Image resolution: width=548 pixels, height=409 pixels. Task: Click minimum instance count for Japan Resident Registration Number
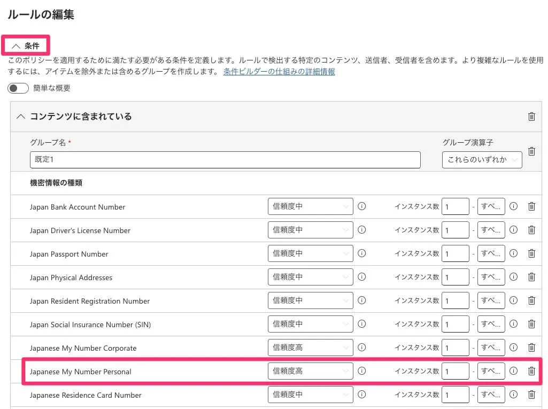pos(455,300)
